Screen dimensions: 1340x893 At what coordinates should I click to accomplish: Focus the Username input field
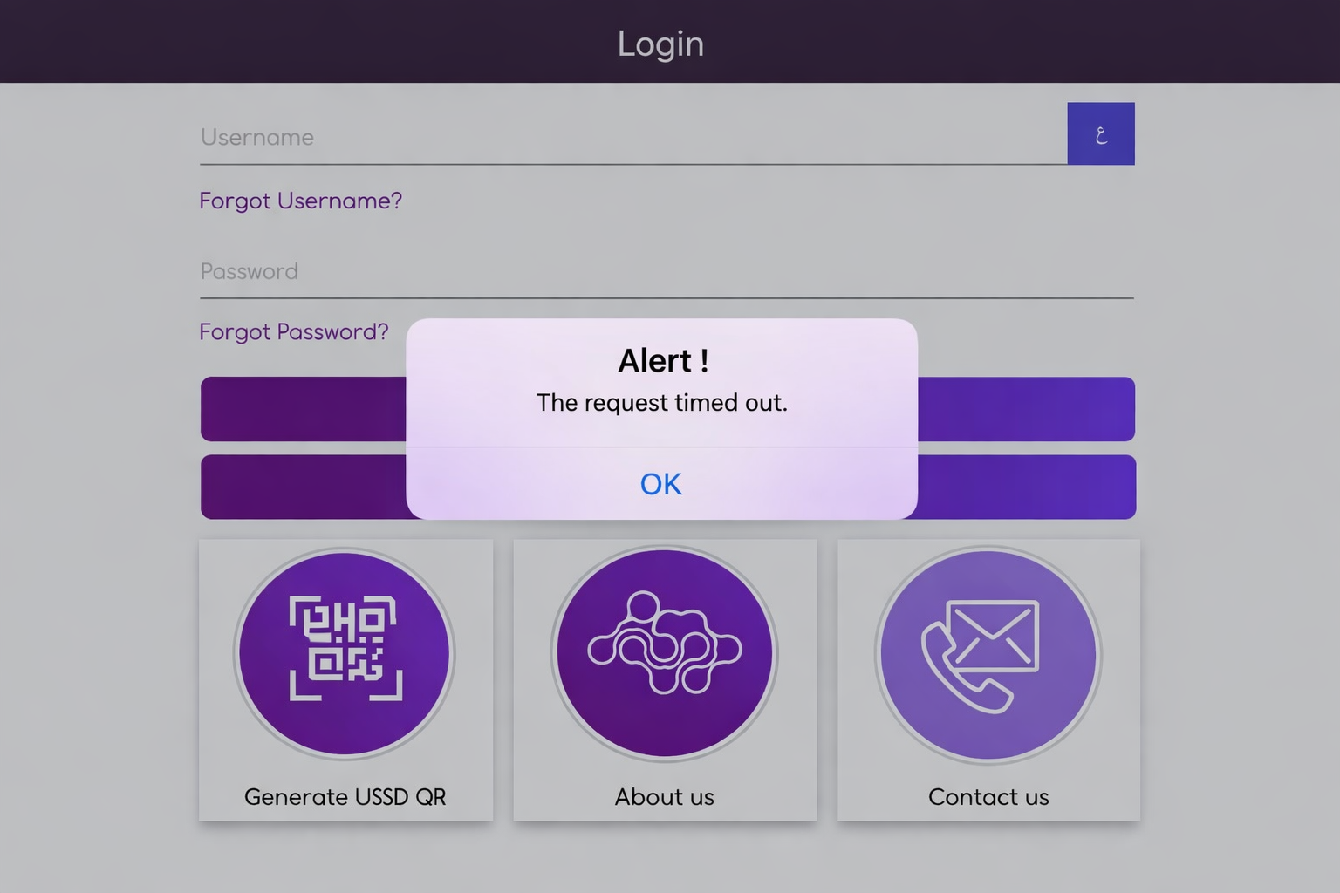point(632,137)
